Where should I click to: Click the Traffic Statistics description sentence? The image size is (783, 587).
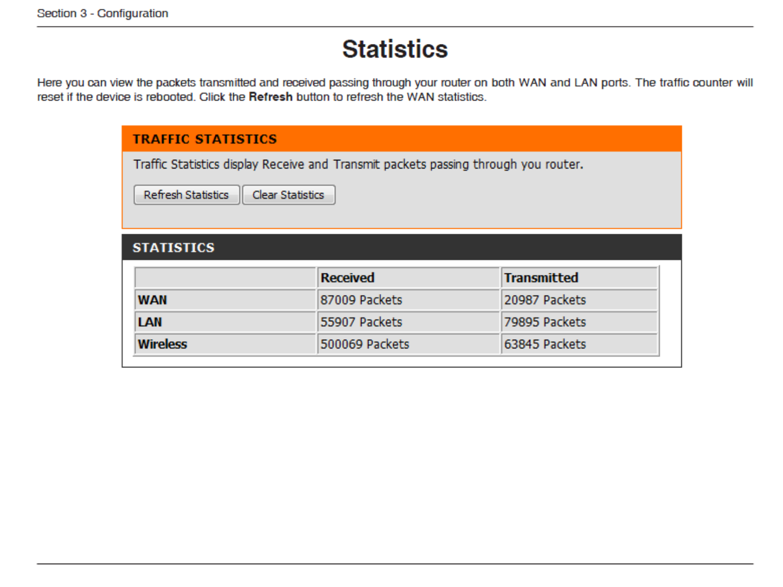pyautogui.click(x=358, y=164)
